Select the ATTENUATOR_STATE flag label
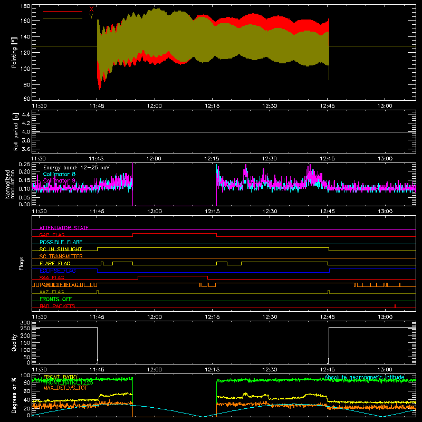This screenshot has height=422, width=422. (64, 228)
